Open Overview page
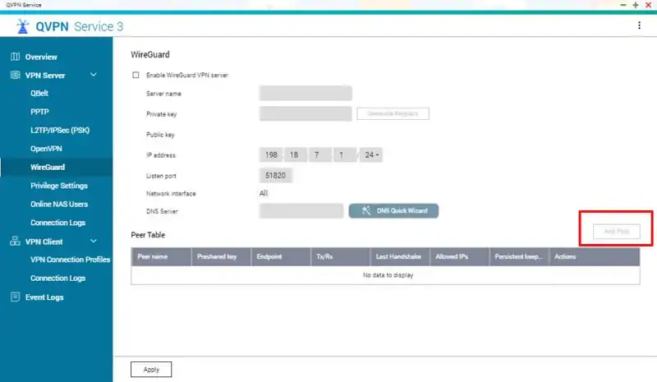657x382 pixels. [41, 57]
